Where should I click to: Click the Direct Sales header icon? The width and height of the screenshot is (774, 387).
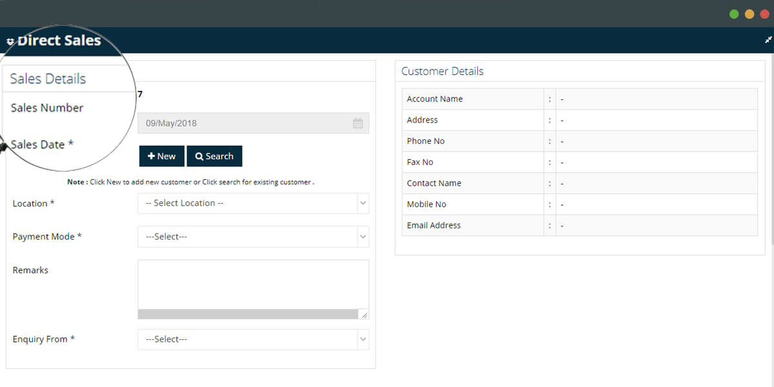11,40
